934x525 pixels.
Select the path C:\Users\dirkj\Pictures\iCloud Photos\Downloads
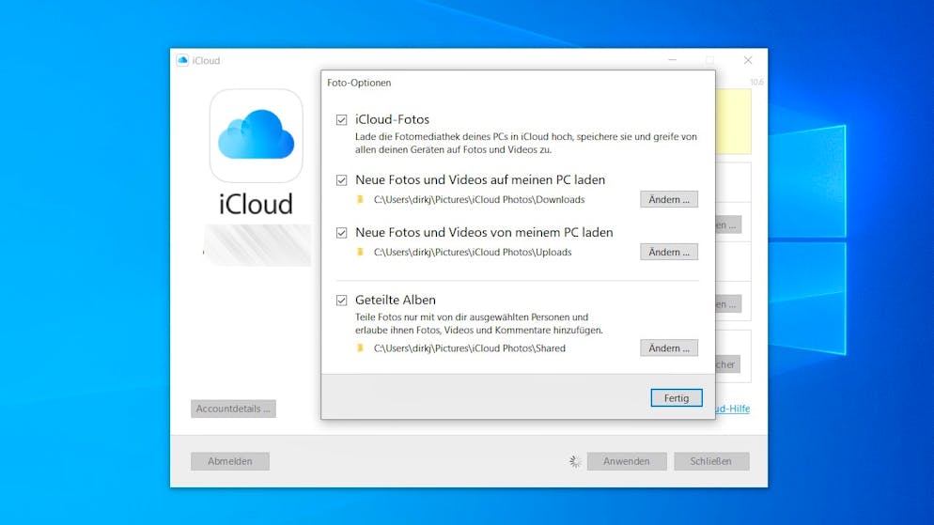click(x=479, y=199)
